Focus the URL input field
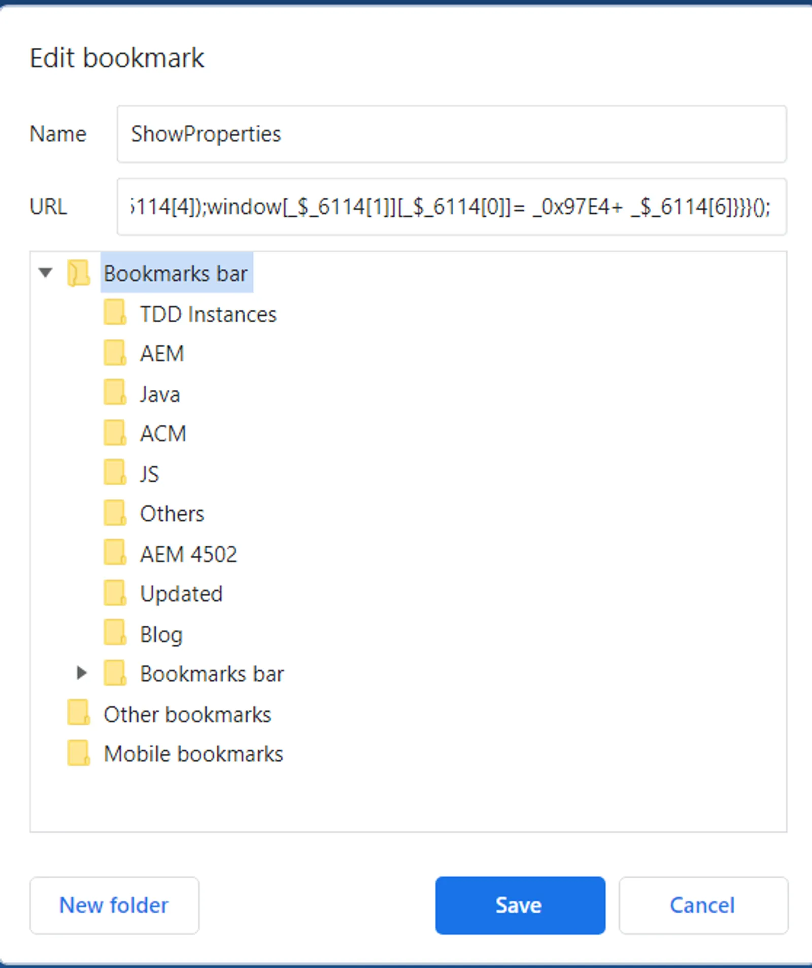812x968 pixels. 451,207
